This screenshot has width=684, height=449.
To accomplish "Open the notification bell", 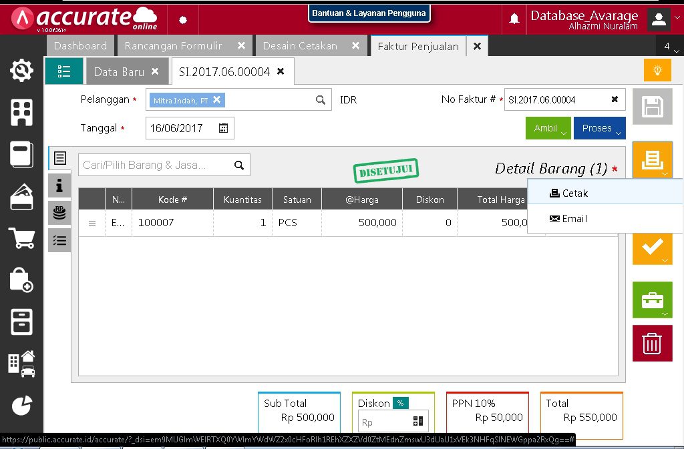I will click(x=514, y=19).
